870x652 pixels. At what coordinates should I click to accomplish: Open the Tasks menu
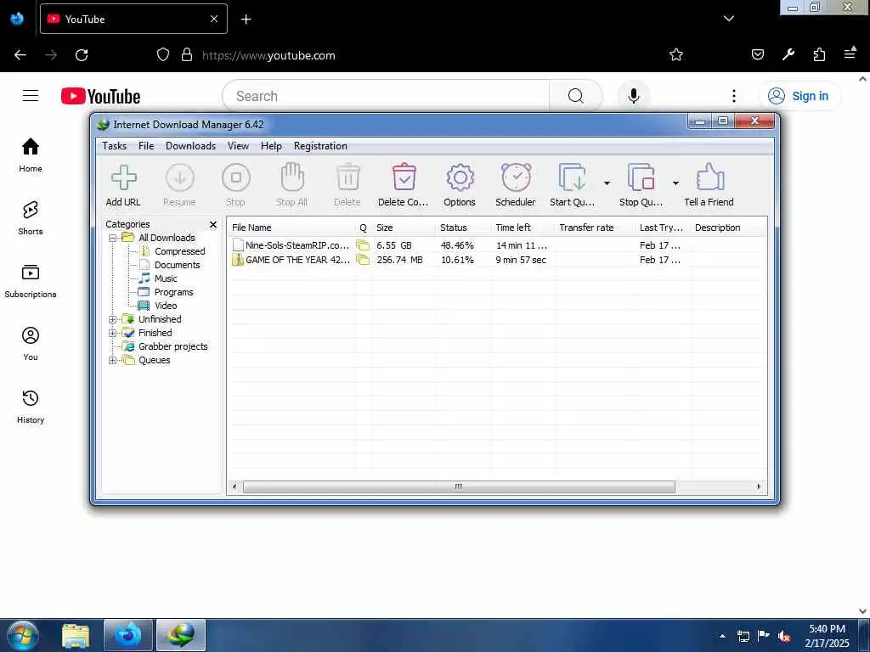[115, 146]
